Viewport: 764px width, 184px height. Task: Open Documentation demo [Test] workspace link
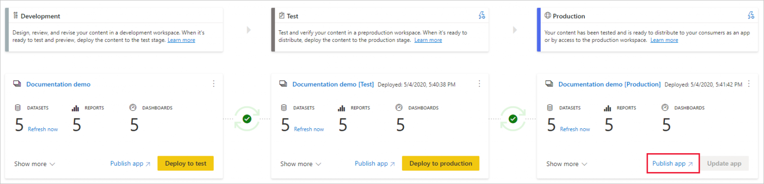(333, 84)
